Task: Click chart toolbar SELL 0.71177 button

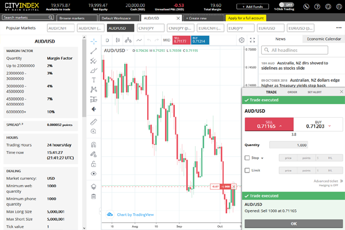Action: [181, 40]
